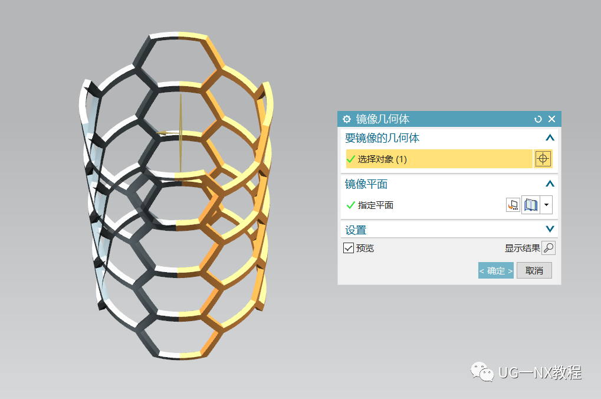Click the WeChat logo watermark
Image resolution: width=601 pixels, height=399 pixels.
482,372
